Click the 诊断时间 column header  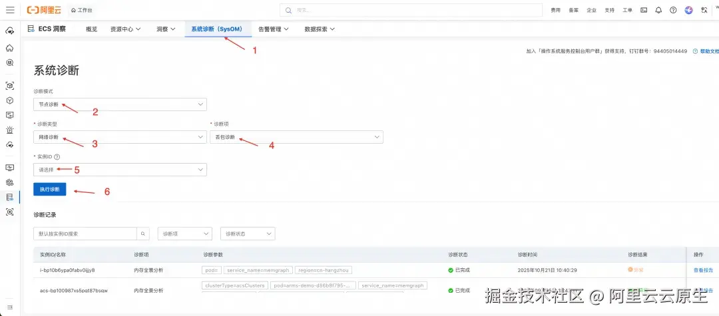527,254
